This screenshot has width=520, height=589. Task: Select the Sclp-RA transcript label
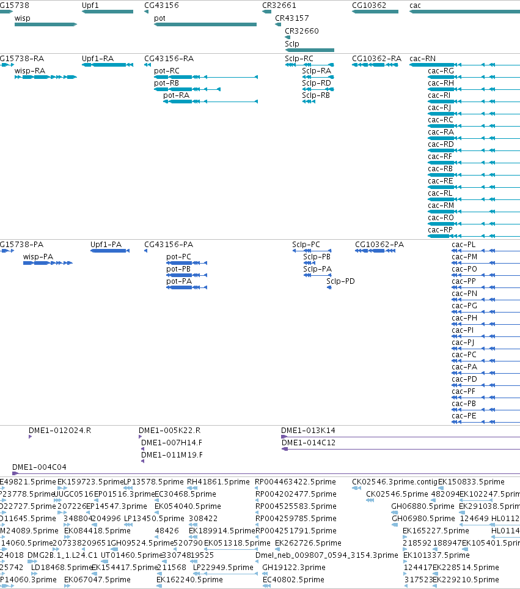[x=317, y=70]
